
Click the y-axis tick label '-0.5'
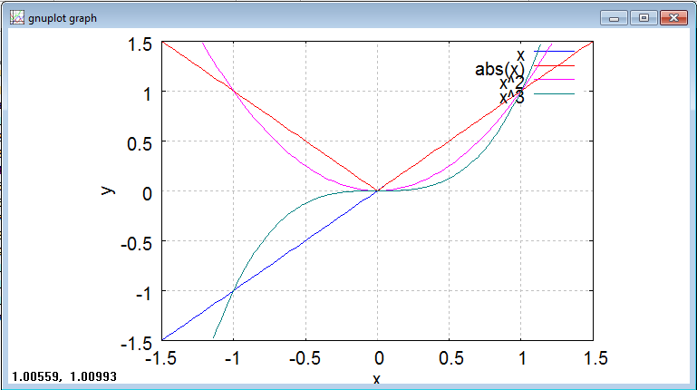pos(137,244)
